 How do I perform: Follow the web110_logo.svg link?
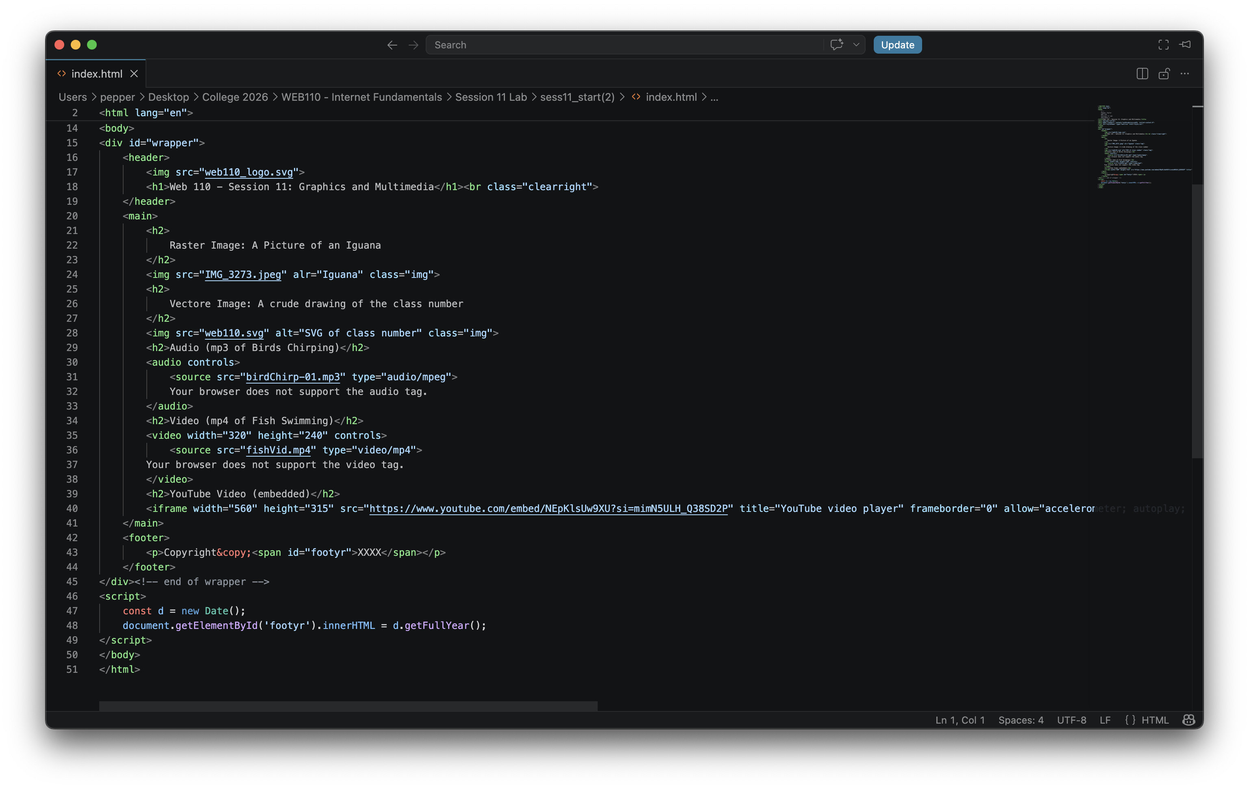(249, 172)
